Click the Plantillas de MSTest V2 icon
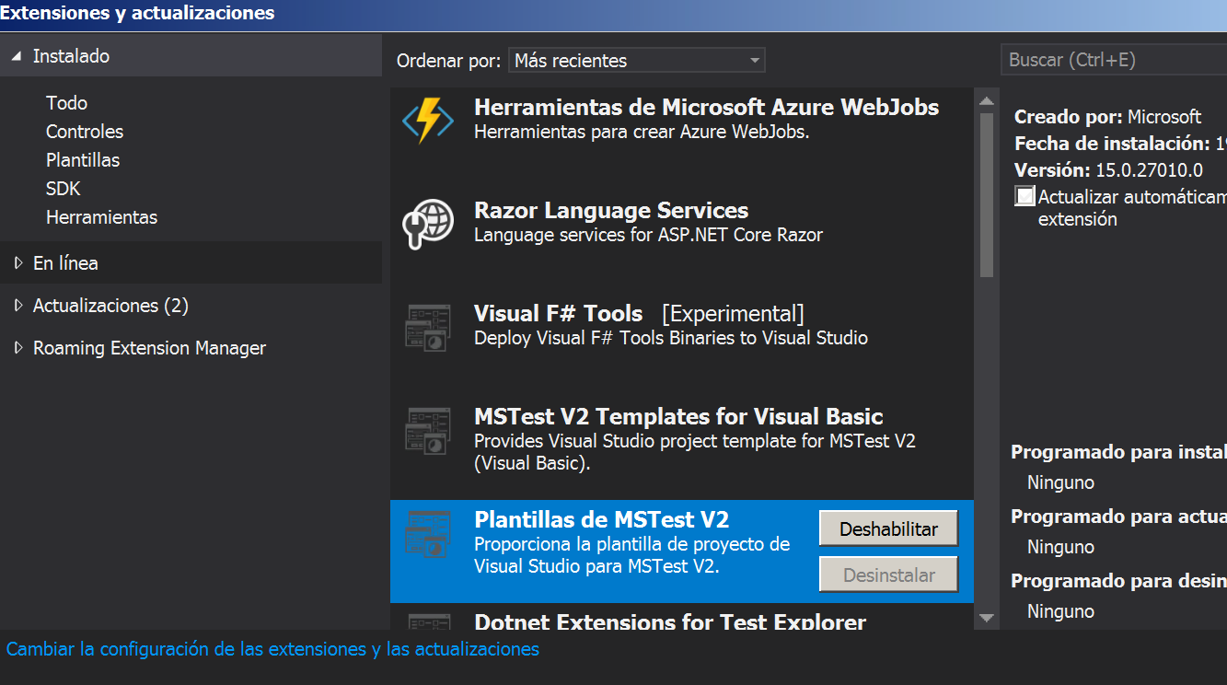Viewport: 1227px width, 685px height. click(428, 534)
